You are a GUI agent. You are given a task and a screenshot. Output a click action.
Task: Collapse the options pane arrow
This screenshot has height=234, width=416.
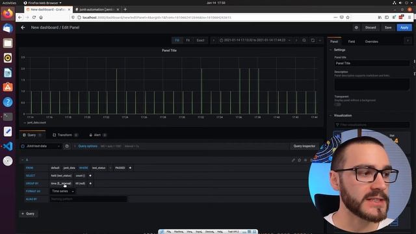[408, 40]
